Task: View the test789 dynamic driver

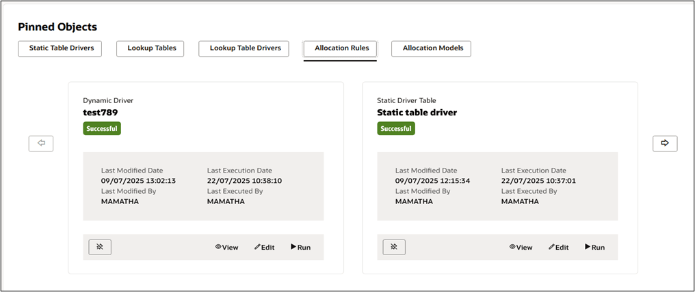Action: click(x=226, y=248)
